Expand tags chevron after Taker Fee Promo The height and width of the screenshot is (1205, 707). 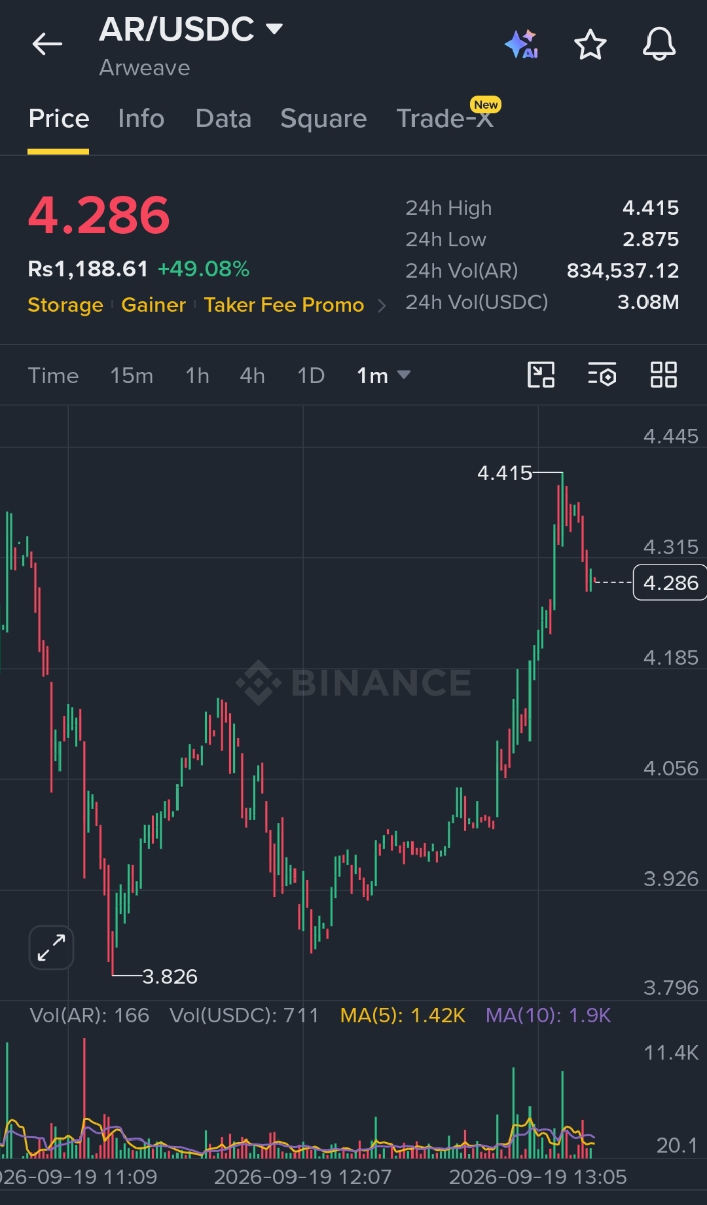[382, 306]
